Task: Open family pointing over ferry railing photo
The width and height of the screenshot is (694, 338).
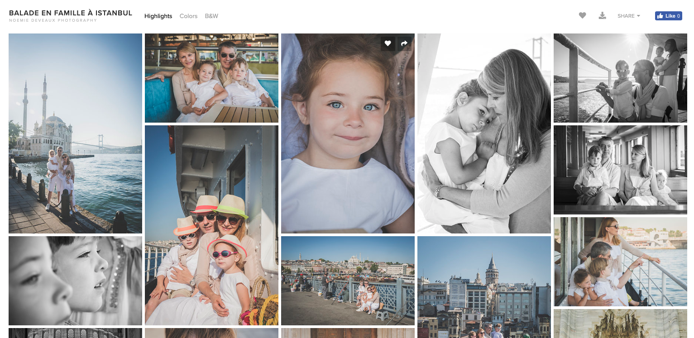Action: 620,262
